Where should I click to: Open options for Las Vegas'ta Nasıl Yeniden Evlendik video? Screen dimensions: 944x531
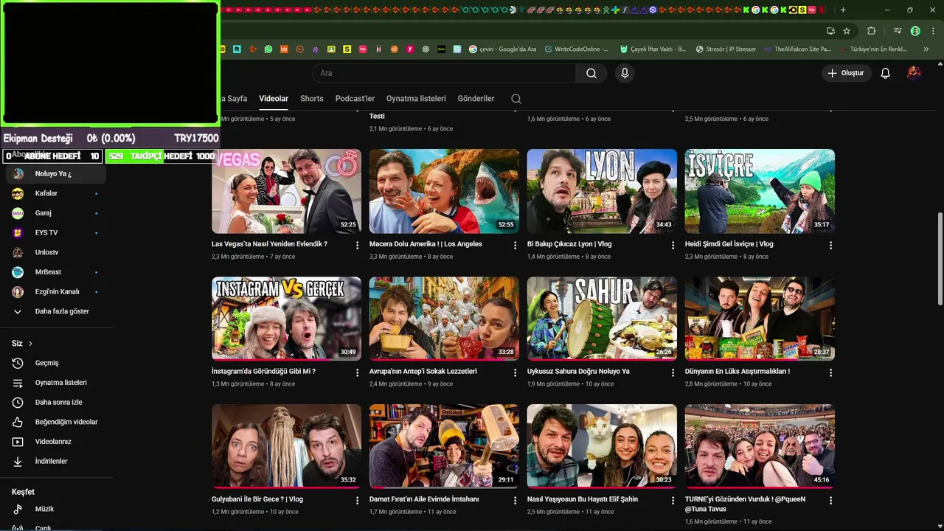click(x=358, y=246)
